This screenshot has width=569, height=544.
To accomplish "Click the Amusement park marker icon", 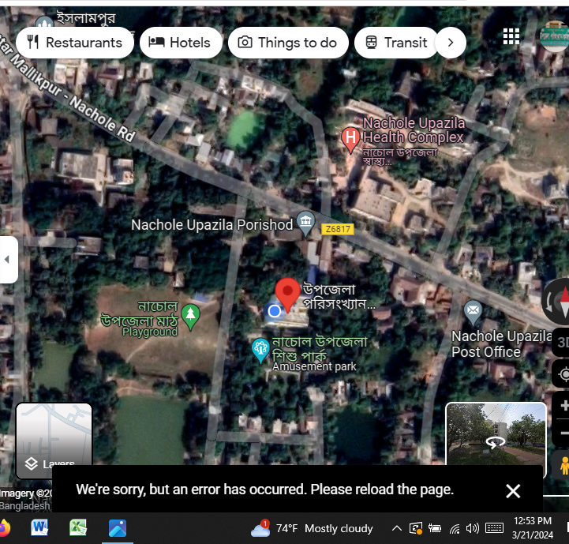I will point(260,349).
